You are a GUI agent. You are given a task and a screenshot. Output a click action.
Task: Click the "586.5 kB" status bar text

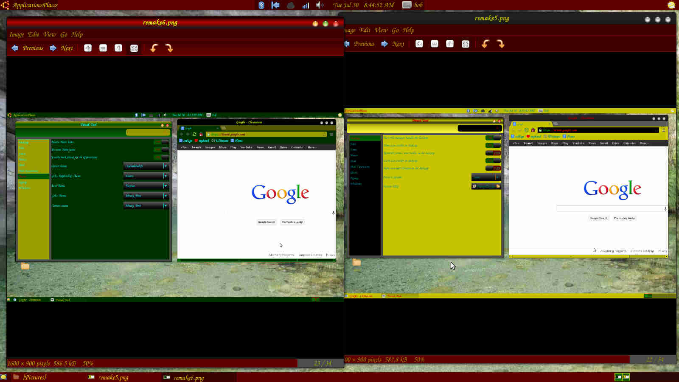click(65, 363)
